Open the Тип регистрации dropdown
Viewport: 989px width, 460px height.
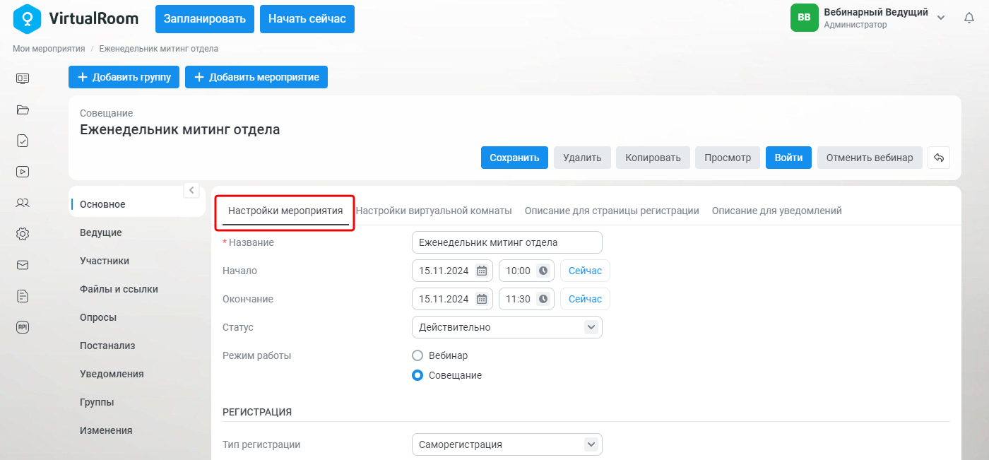(x=507, y=444)
